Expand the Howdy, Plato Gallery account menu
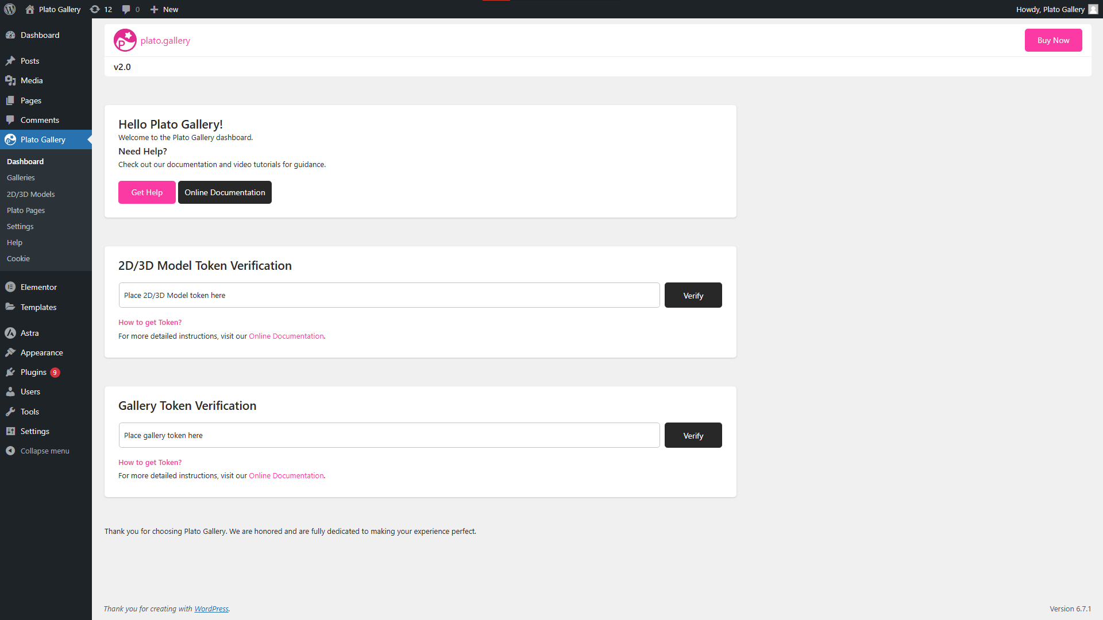 pyautogui.click(x=1050, y=9)
